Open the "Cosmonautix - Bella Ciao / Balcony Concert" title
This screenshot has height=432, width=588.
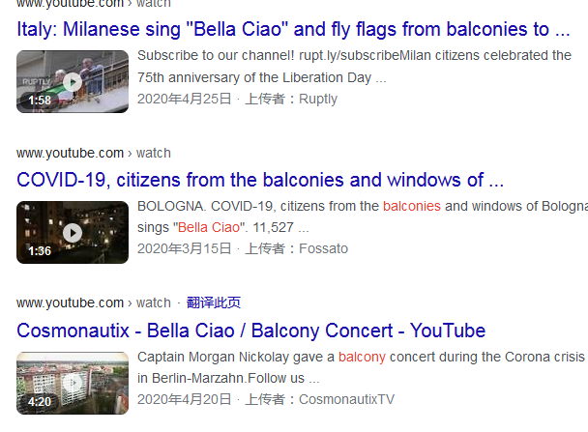click(250, 331)
